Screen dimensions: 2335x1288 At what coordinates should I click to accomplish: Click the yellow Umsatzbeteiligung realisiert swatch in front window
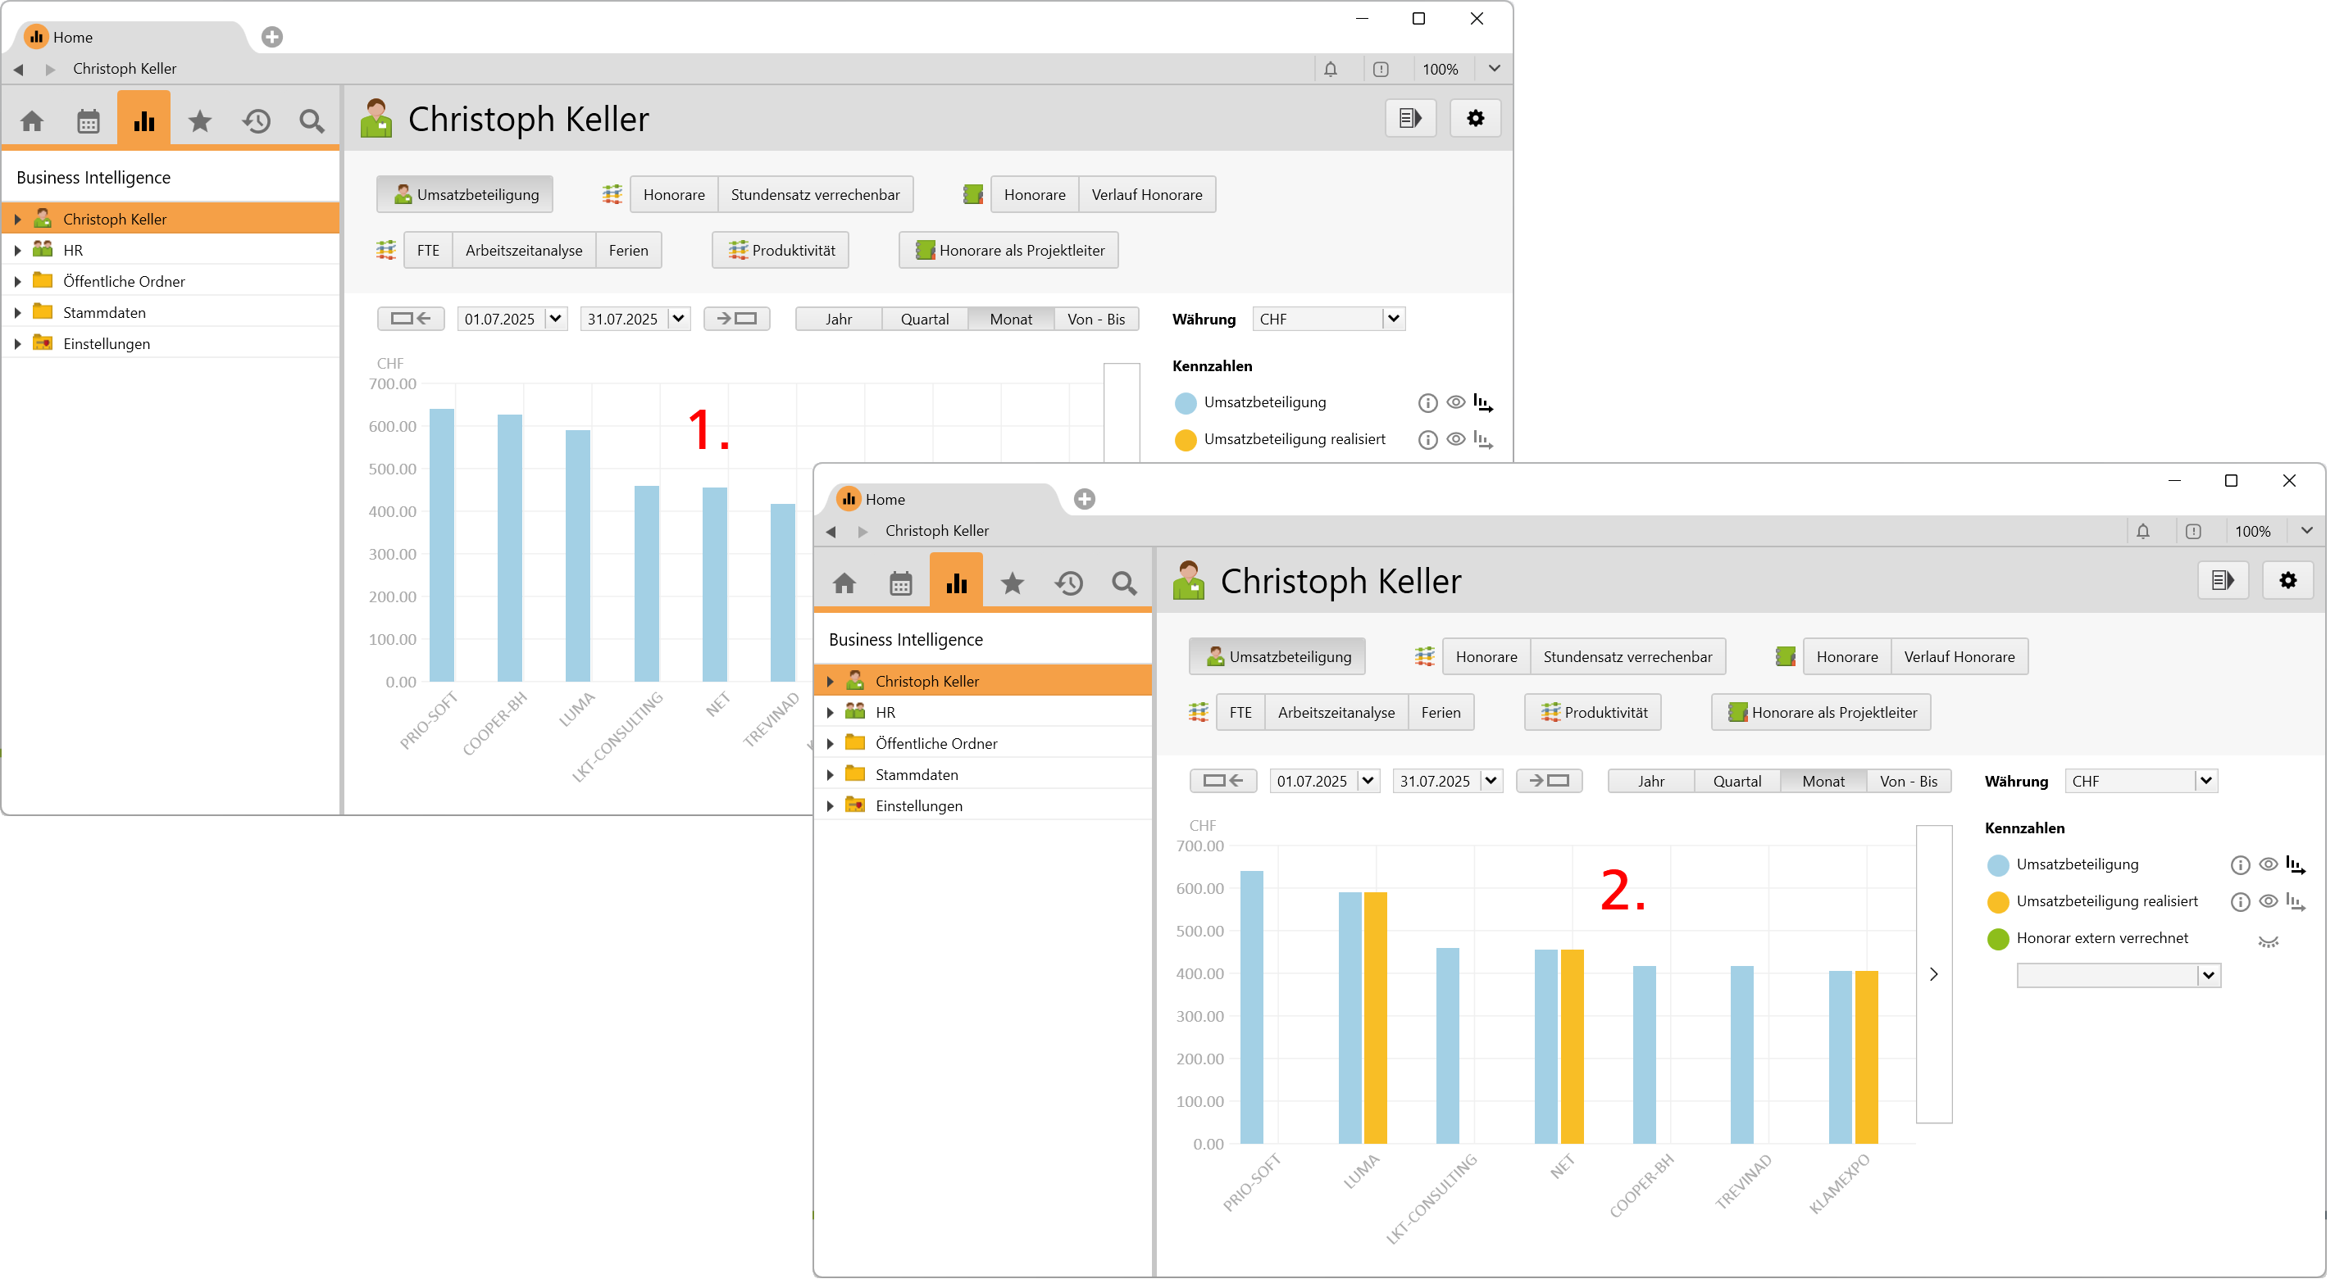1997,902
